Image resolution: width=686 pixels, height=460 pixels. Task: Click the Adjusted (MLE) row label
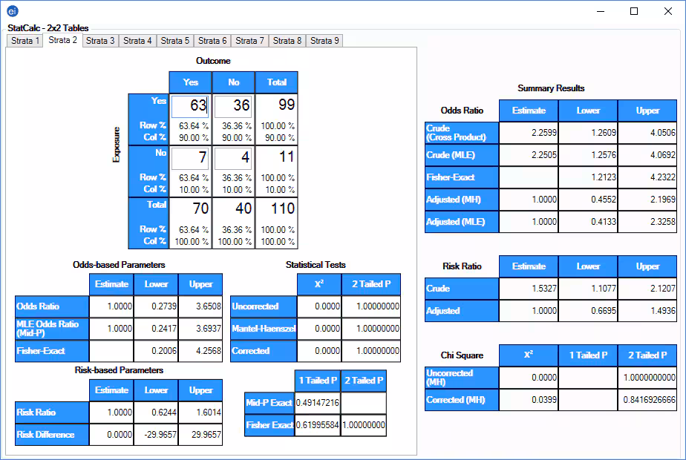pos(462,222)
